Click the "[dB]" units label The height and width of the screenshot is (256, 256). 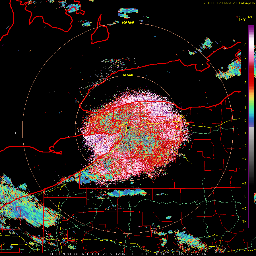click(x=243, y=20)
